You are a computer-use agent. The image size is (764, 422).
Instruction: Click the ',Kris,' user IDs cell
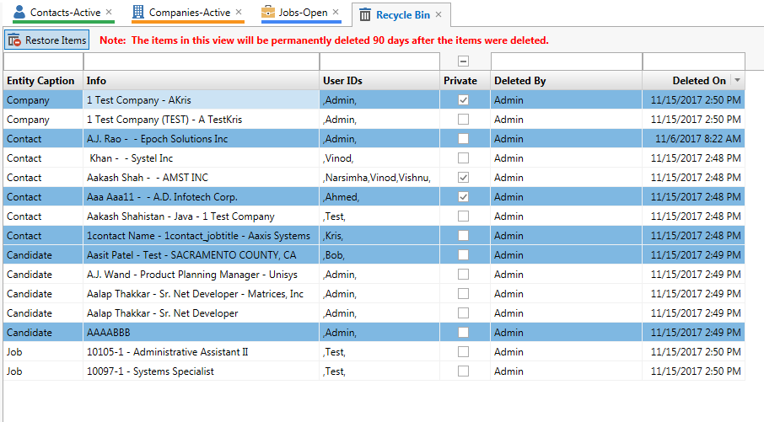(x=379, y=236)
